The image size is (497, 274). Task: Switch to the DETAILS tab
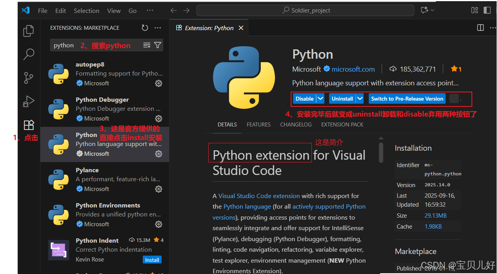(228, 124)
